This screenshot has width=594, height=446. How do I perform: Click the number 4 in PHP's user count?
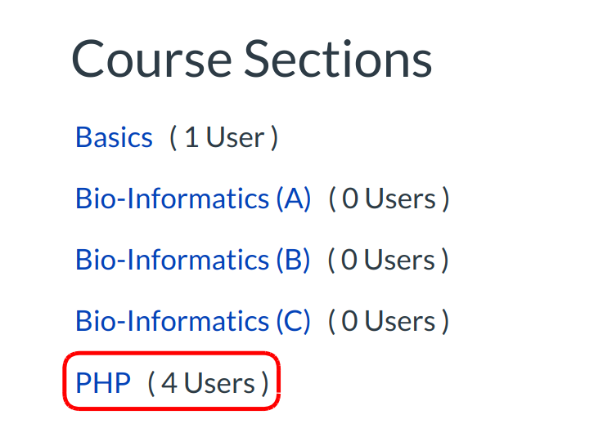(169, 383)
